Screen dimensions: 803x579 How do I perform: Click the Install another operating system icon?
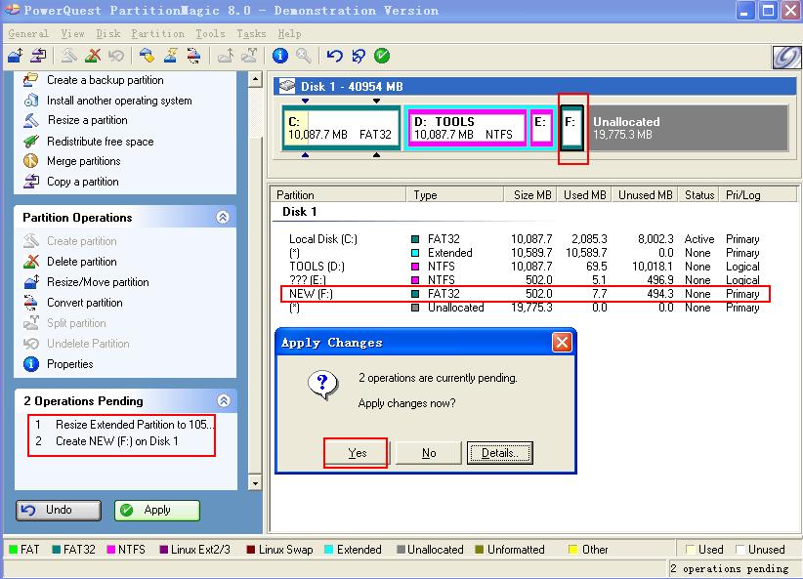[x=30, y=101]
